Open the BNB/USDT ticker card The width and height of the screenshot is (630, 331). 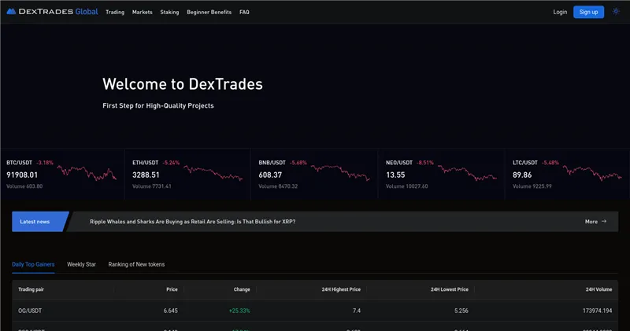coord(314,175)
